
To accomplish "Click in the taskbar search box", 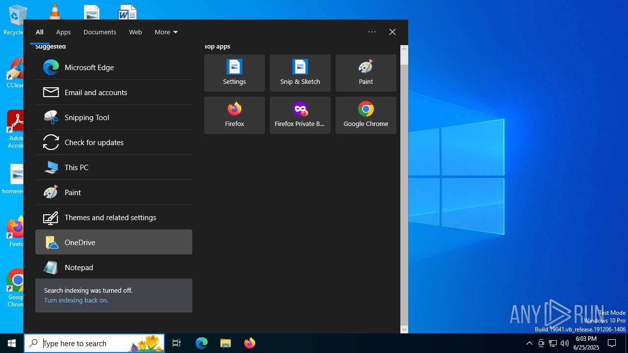I will [94, 343].
